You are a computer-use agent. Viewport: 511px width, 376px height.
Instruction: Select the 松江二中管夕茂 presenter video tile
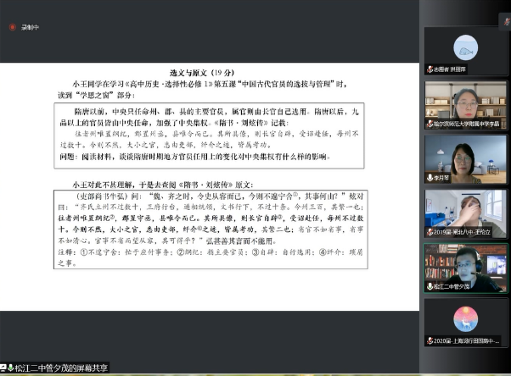[465, 266]
